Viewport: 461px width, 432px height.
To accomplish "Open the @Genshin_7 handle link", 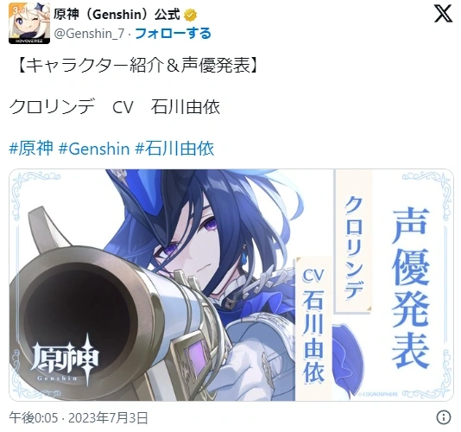I will click(x=90, y=34).
